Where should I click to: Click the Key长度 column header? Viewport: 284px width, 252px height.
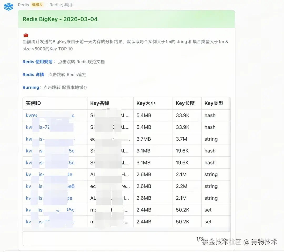(185, 103)
